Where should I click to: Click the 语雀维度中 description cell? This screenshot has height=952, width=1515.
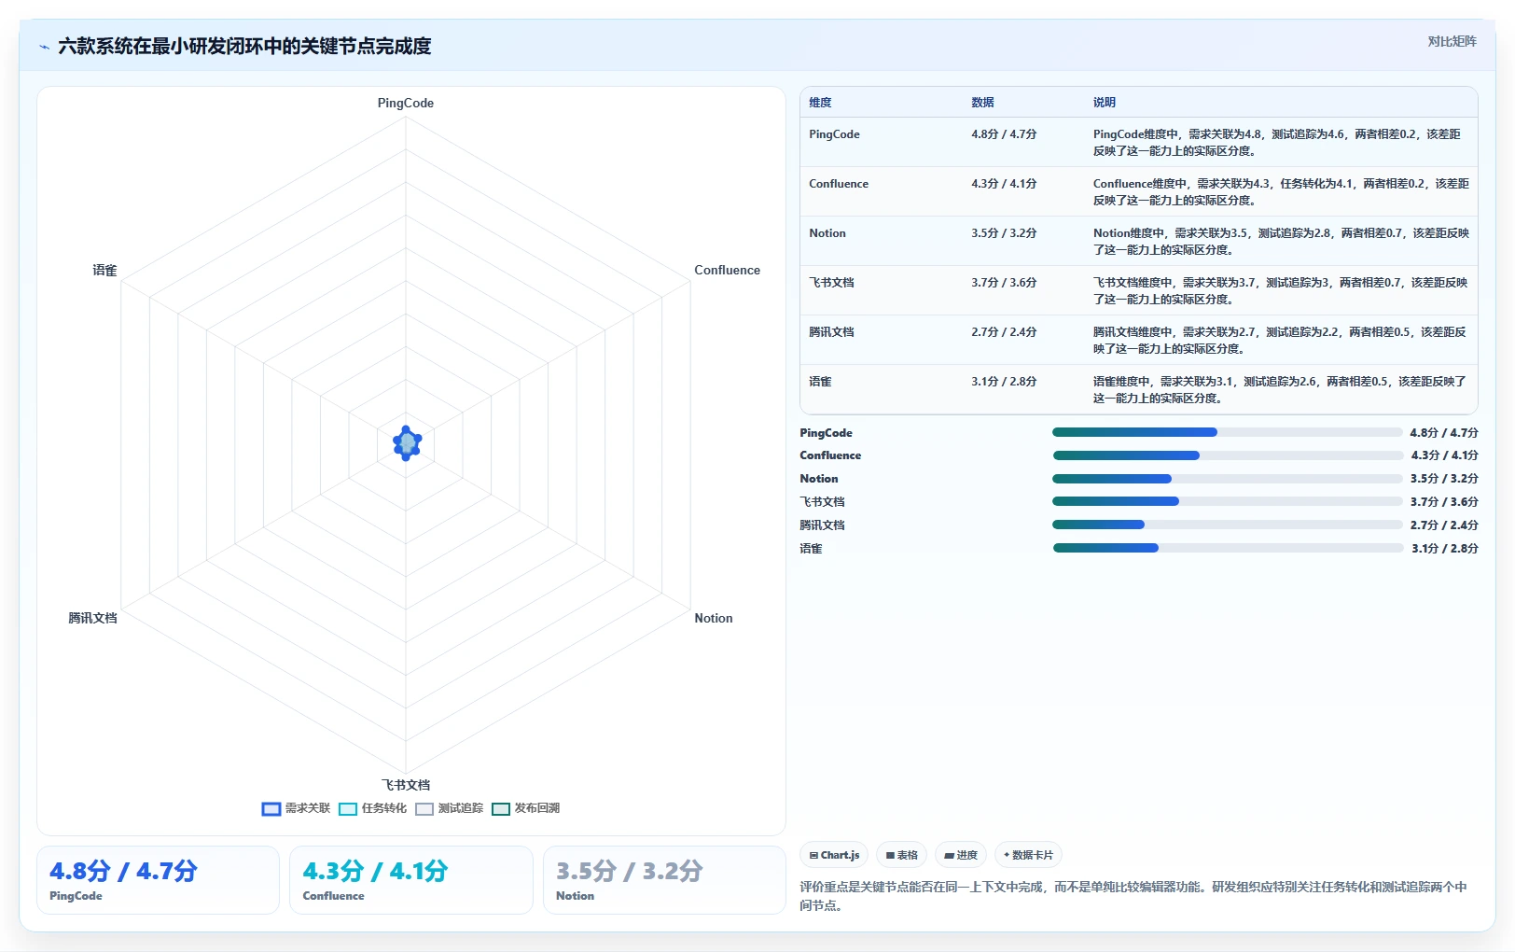pyautogui.click(x=1280, y=390)
